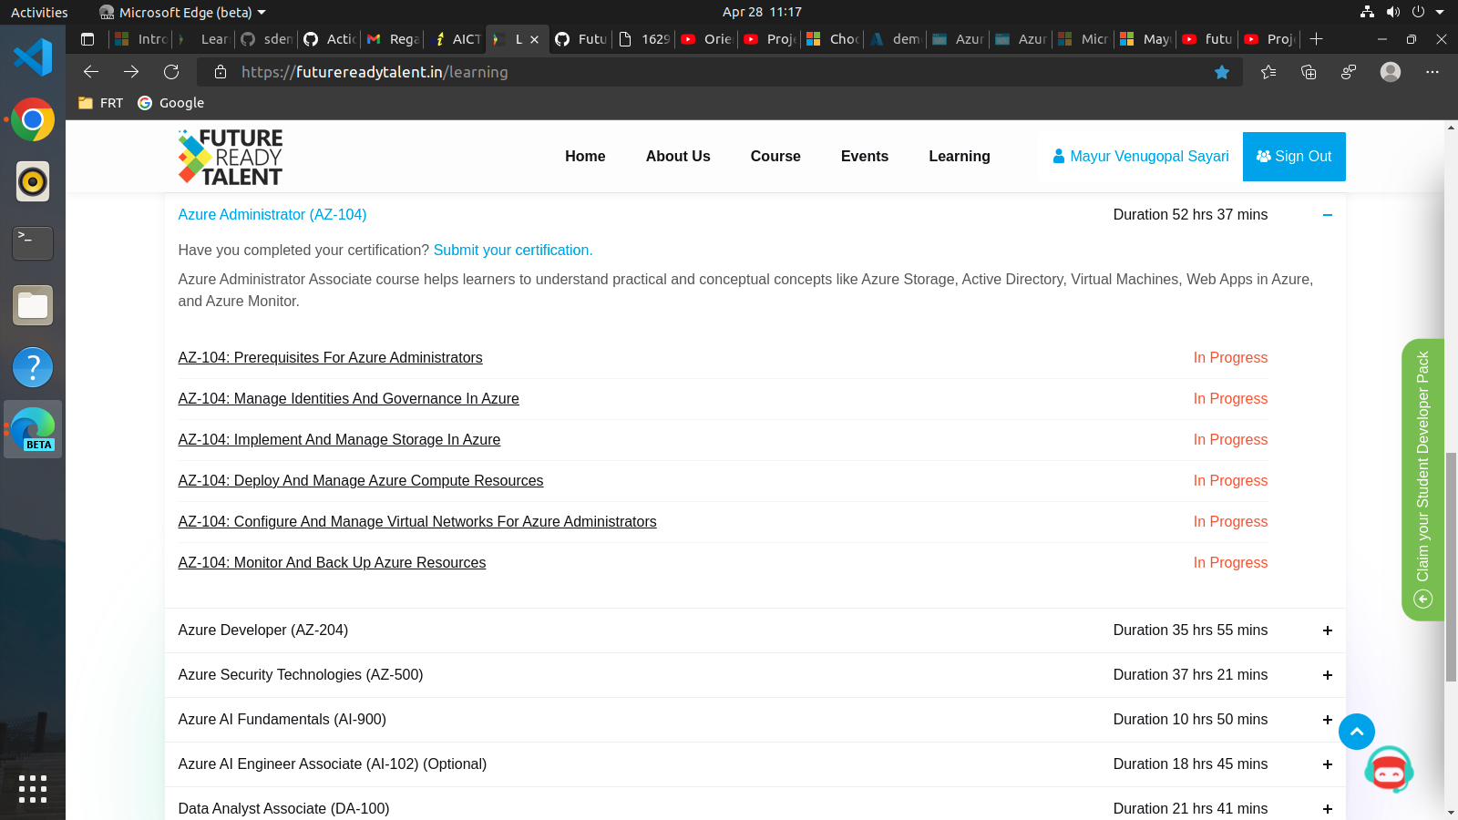The width and height of the screenshot is (1458, 820).
Task: Open the chatbot assistant icon
Action: 1389,770
